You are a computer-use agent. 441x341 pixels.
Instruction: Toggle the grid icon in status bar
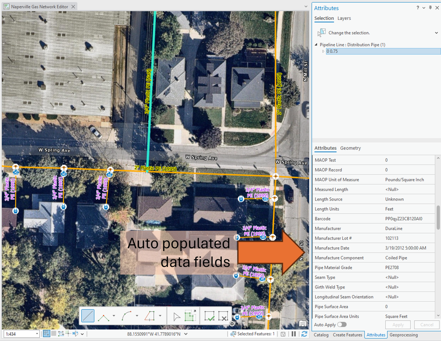(x=54, y=333)
